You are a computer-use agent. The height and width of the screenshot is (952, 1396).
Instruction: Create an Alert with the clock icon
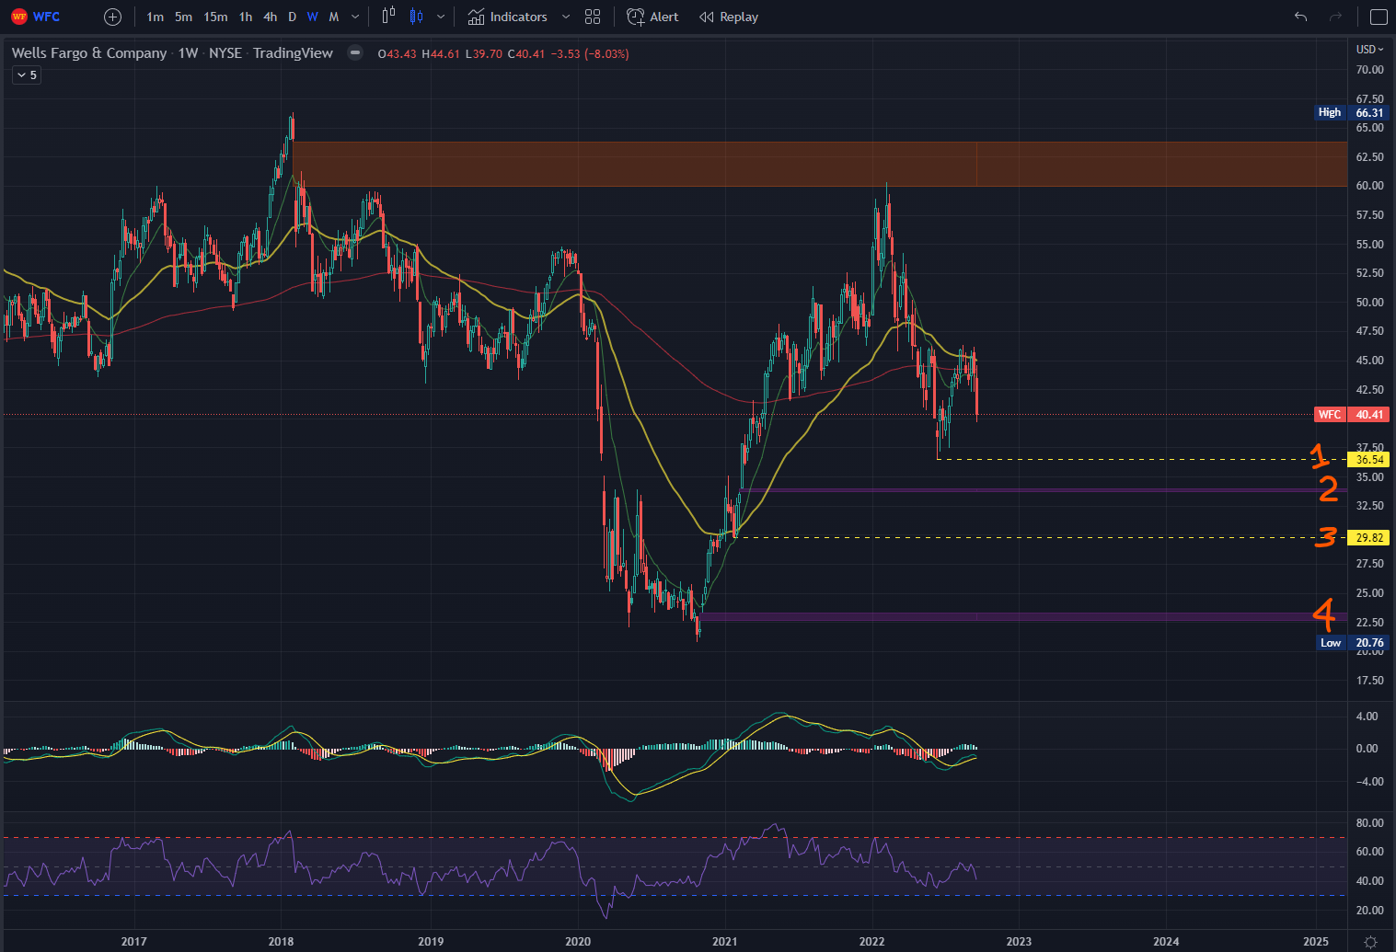click(x=652, y=17)
